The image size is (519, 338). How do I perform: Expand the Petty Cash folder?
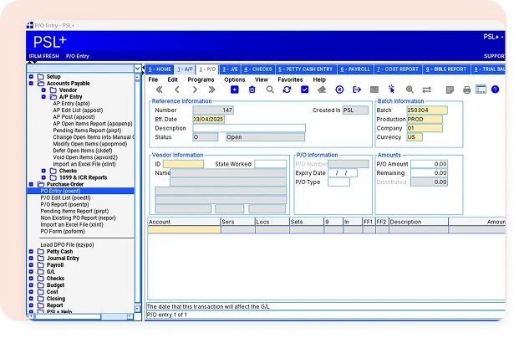(31, 252)
